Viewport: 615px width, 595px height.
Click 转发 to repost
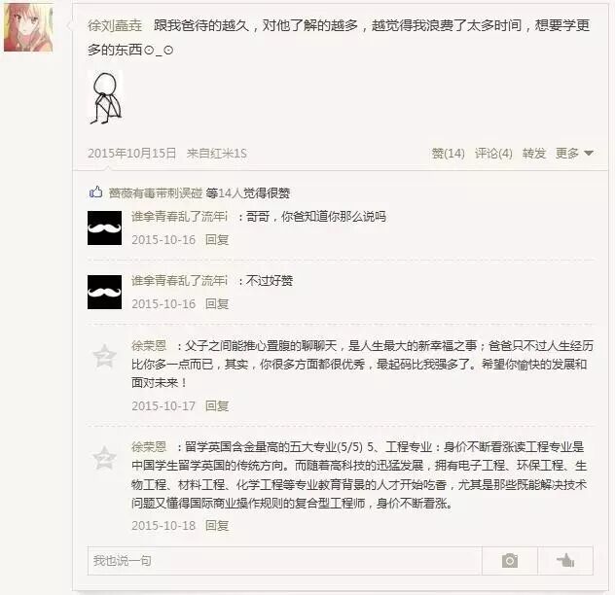tap(534, 154)
